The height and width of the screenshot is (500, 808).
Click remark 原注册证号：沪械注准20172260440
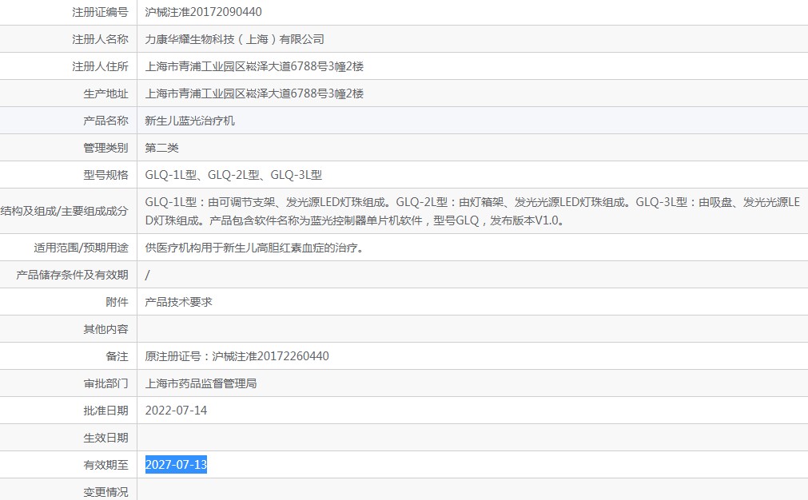[237, 356]
